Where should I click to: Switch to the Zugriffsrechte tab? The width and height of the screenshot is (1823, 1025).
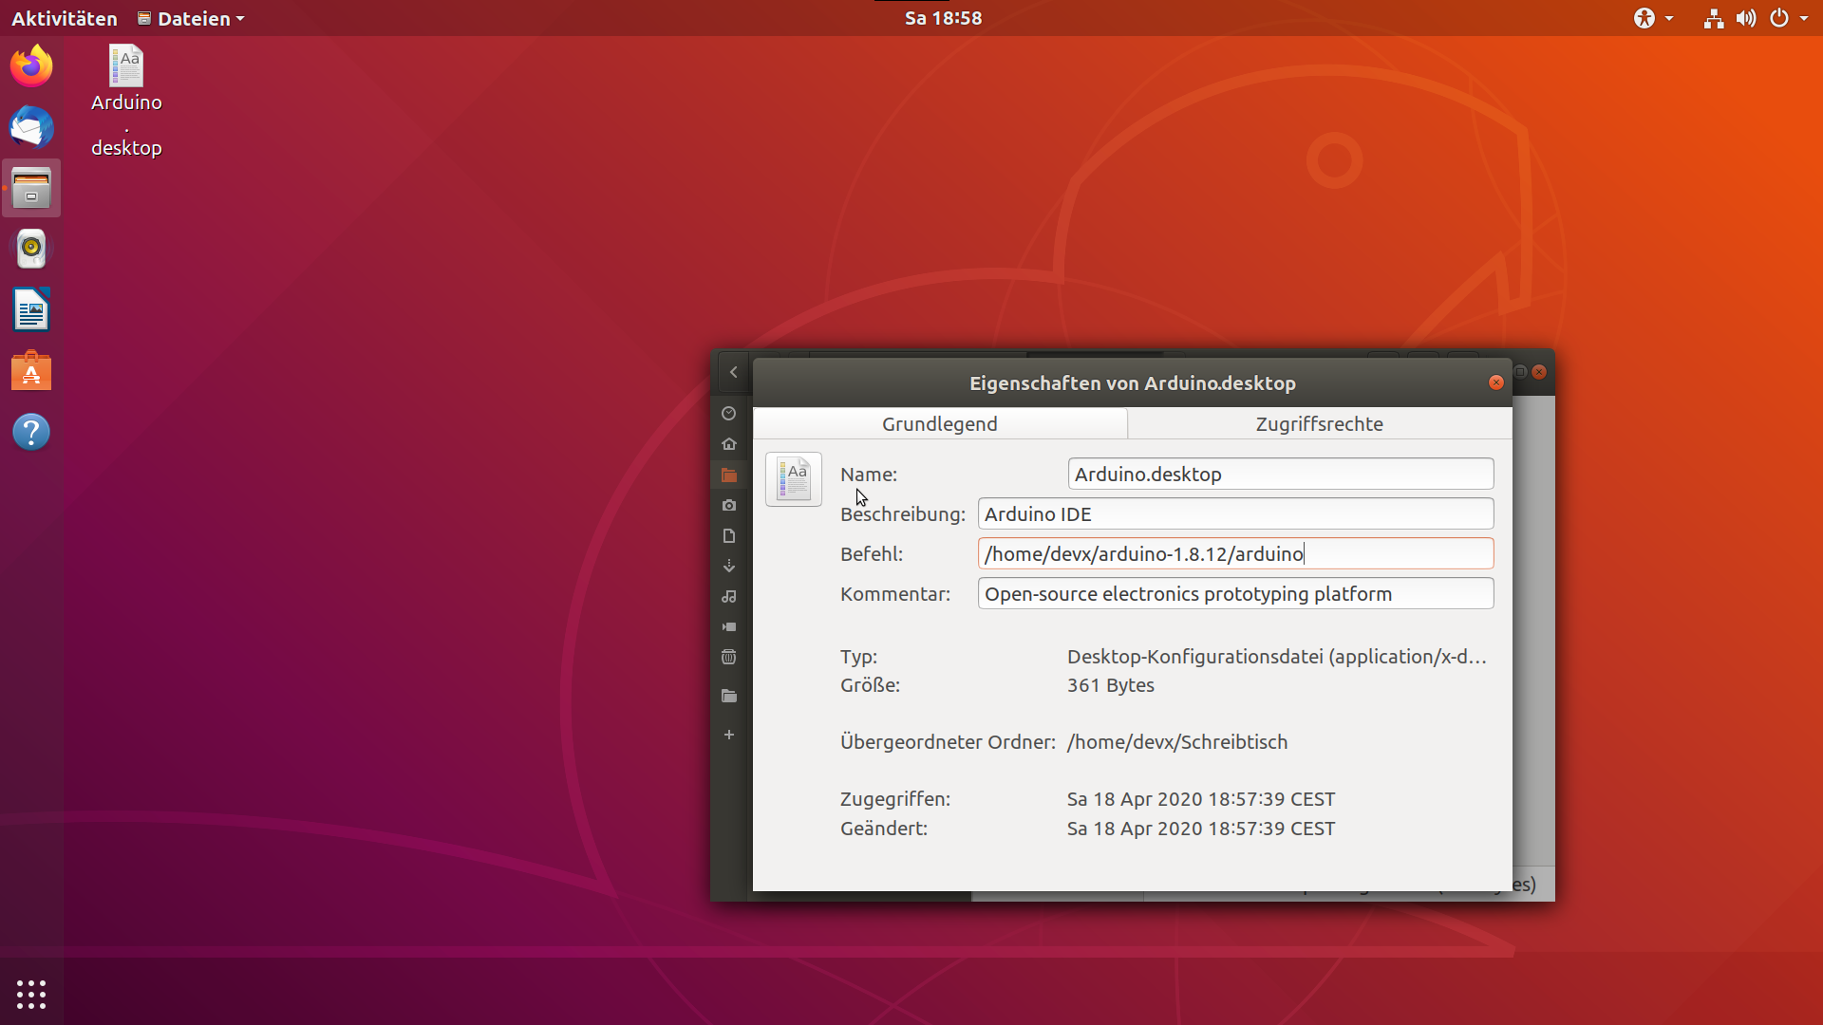coord(1320,423)
